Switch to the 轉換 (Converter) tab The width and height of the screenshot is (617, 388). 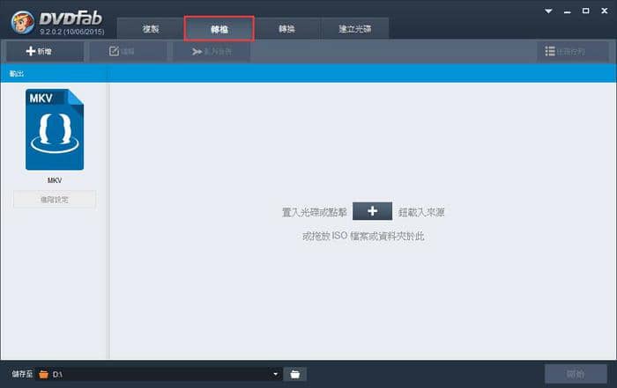[x=286, y=29]
